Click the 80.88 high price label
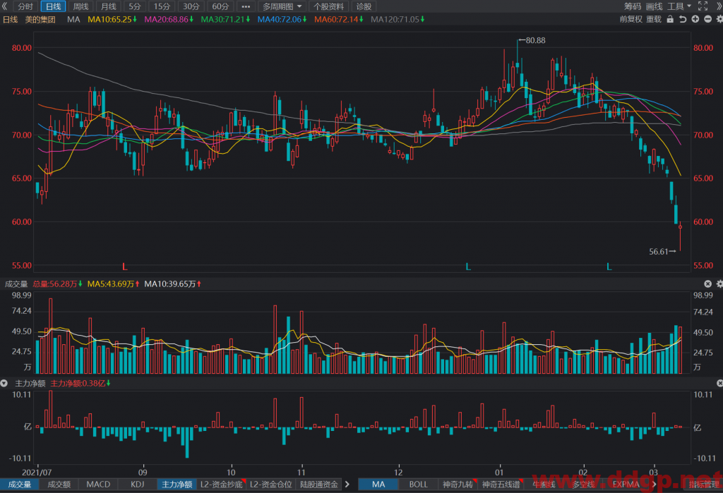 pyautogui.click(x=535, y=40)
